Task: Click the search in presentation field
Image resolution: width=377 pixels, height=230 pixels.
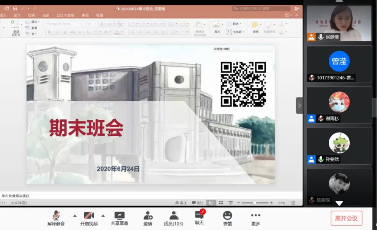Action: pos(261,9)
